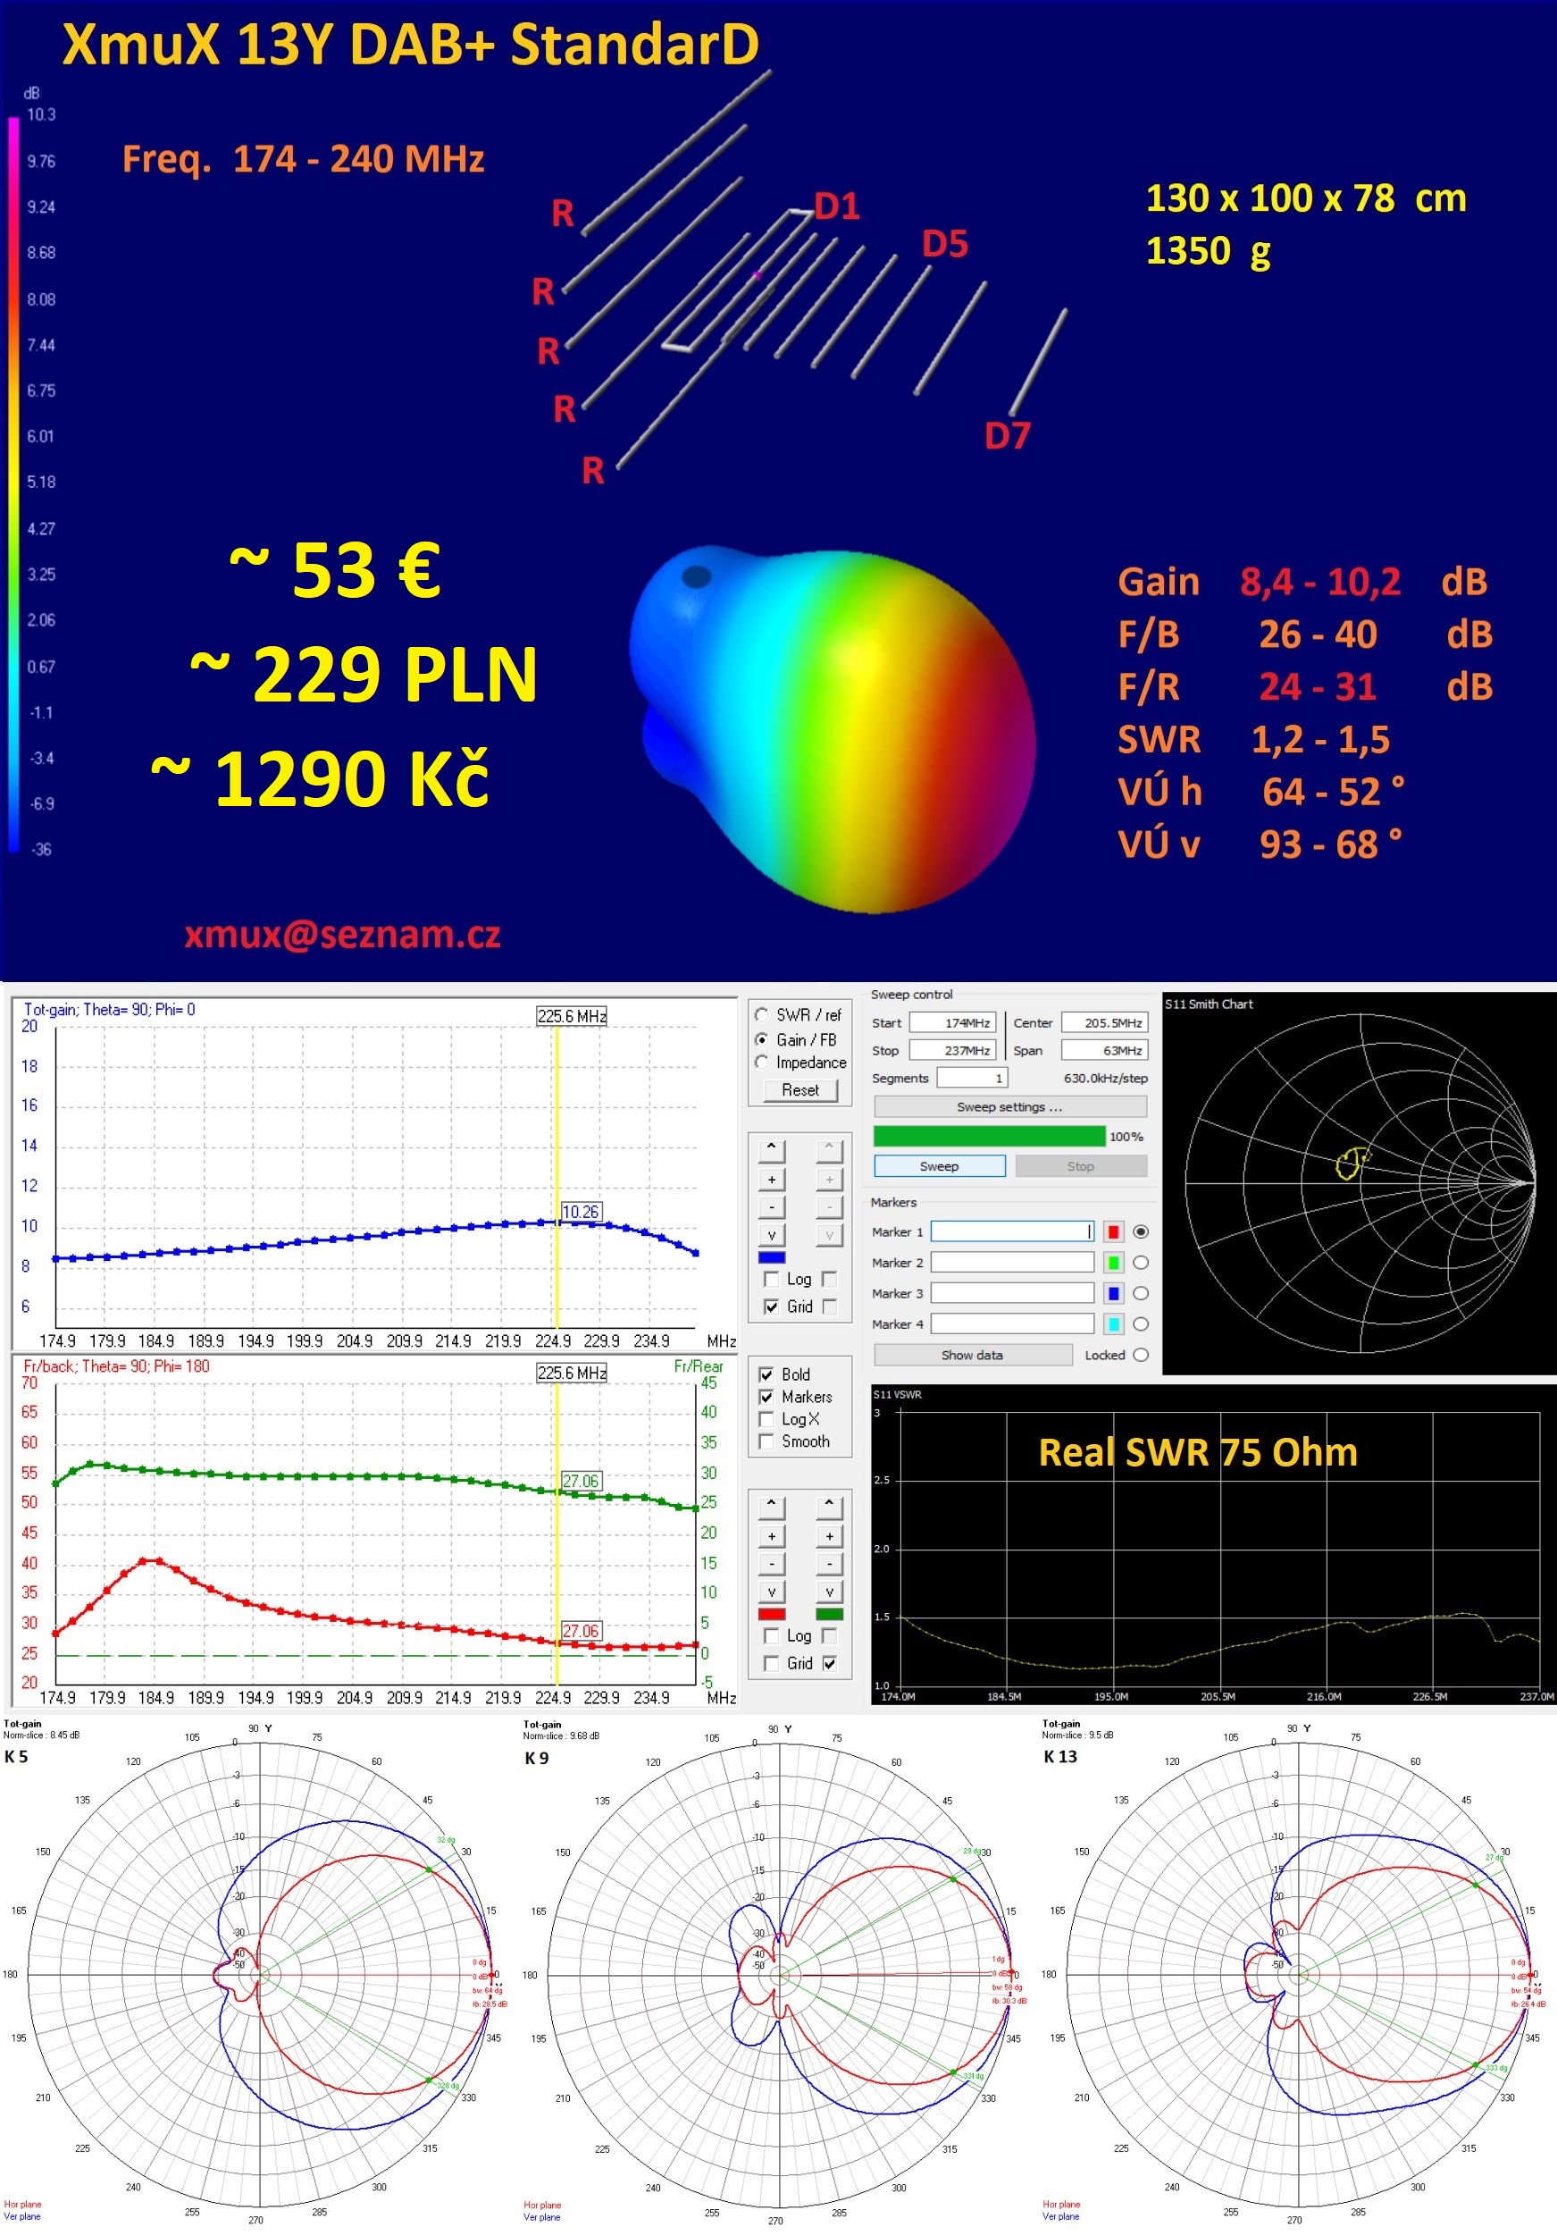
Task: Click the Span field 63MHz
Action: [x=1103, y=1050]
